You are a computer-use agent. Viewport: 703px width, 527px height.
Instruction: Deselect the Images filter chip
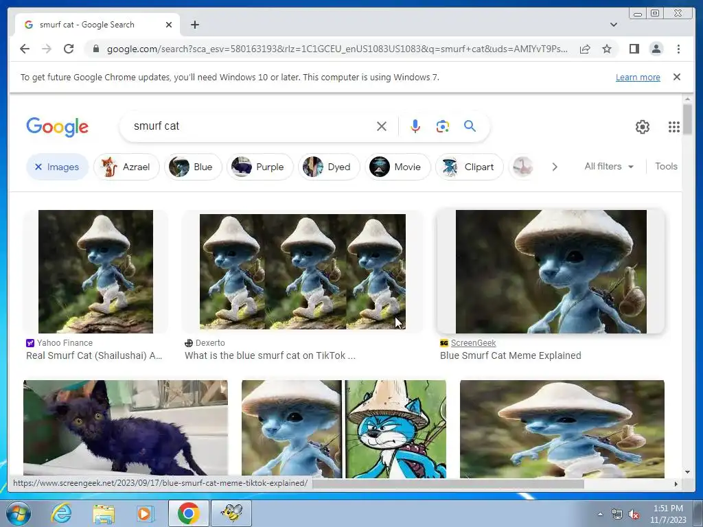(x=57, y=167)
